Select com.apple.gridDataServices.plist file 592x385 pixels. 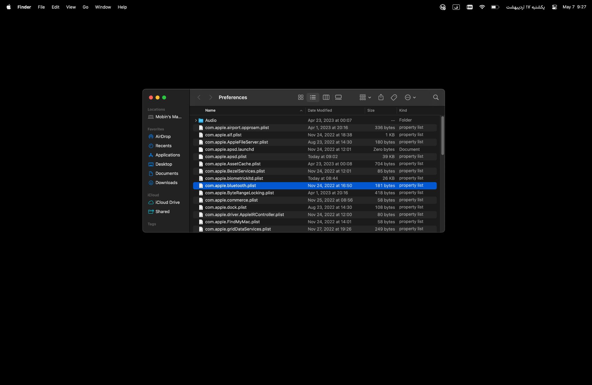(x=315, y=229)
